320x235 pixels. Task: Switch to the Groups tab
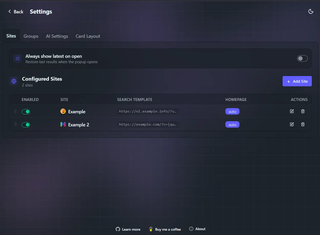tap(31, 36)
